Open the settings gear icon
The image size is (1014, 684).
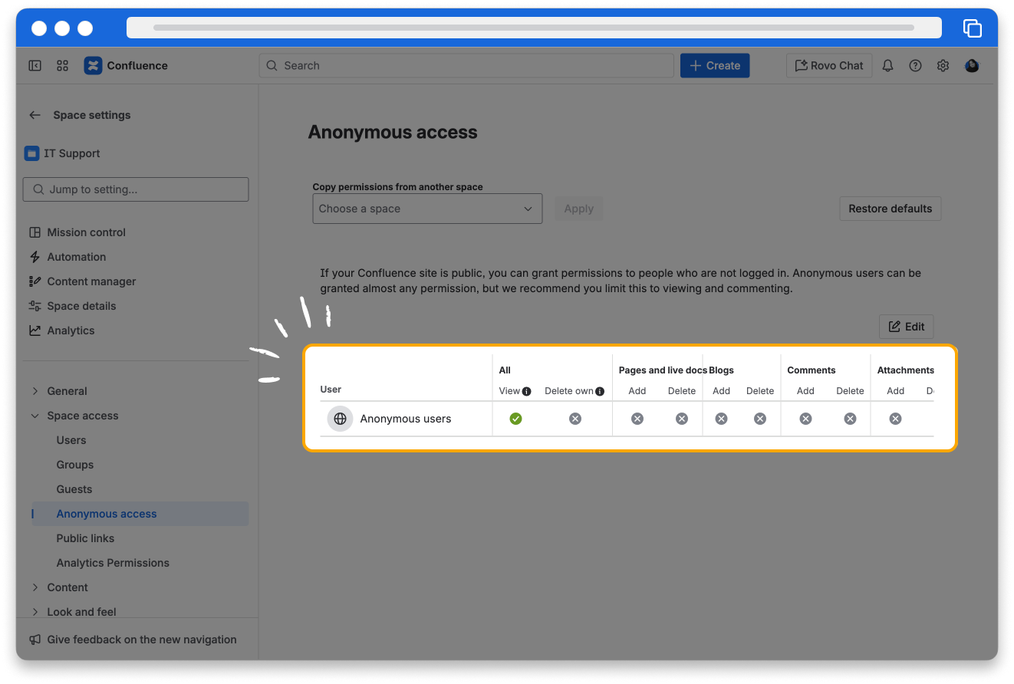coord(943,66)
